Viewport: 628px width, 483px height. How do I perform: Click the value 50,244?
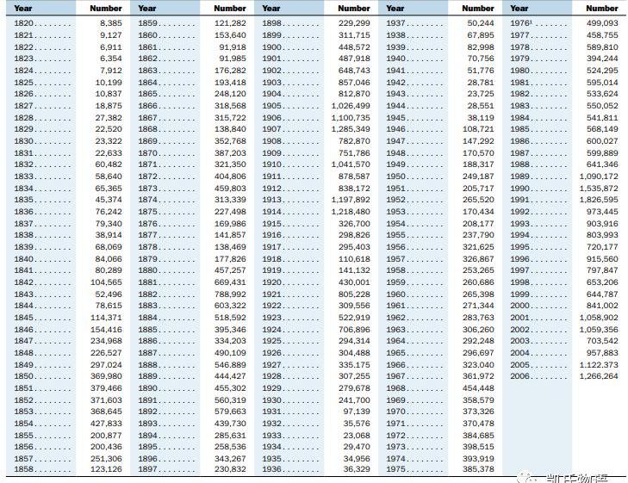pyautogui.click(x=481, y=23)
